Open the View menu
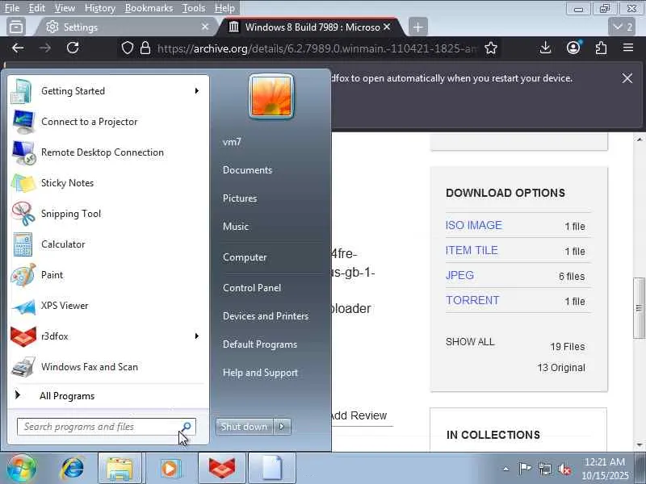 click(x=65, y=8)
